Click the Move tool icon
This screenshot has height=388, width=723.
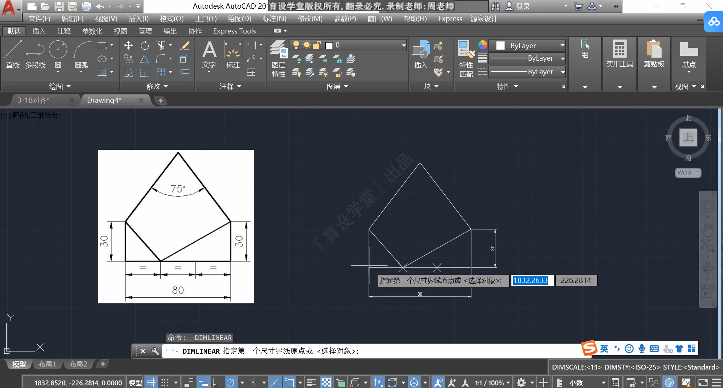coord(128,46)
